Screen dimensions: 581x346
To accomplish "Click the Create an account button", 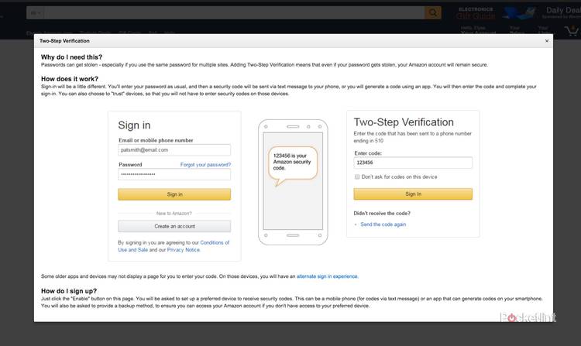I will click(x=174, y=226).
